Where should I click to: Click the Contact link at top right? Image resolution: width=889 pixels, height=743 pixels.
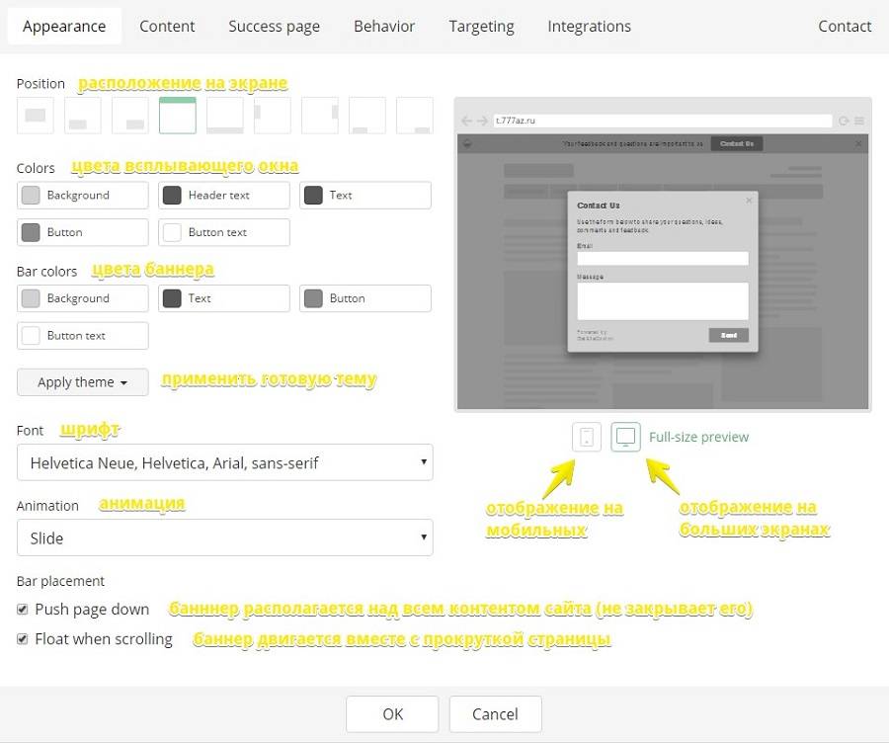(845, 26)
